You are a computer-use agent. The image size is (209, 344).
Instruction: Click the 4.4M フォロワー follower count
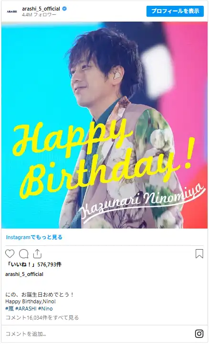point(39,15)
